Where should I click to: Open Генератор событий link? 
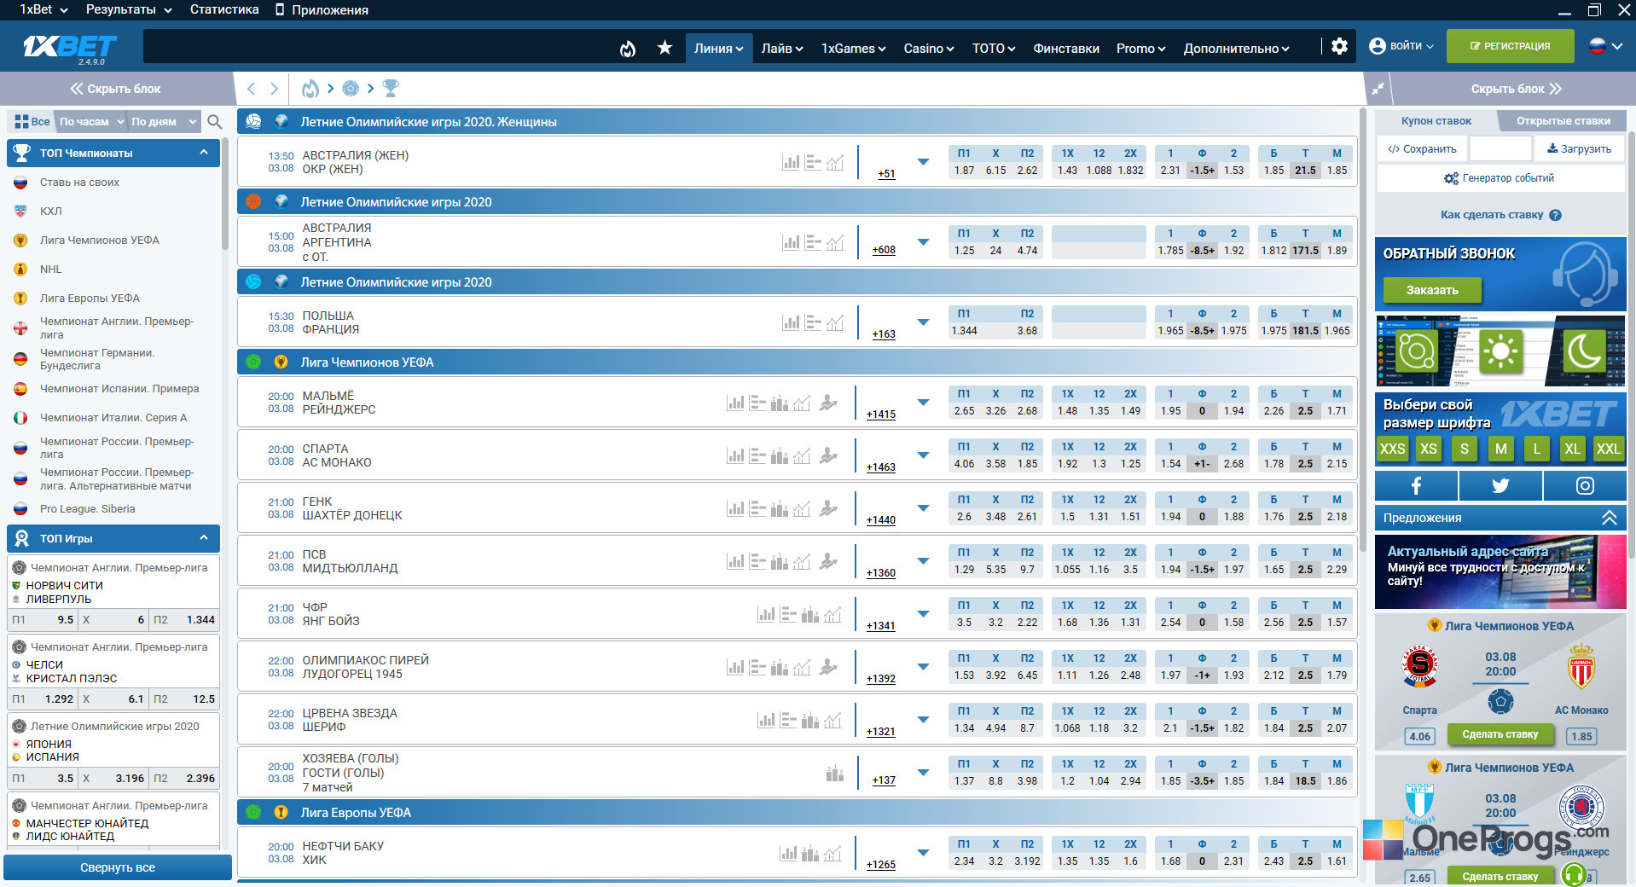(x=1500, y=178)
